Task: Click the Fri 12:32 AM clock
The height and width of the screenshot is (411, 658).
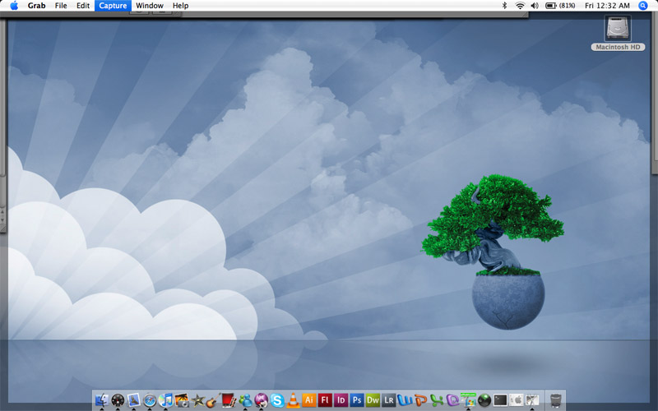Action: point(607,6)
